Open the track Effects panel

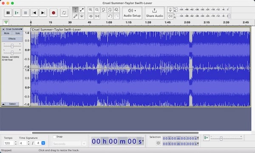pos(12,39)
